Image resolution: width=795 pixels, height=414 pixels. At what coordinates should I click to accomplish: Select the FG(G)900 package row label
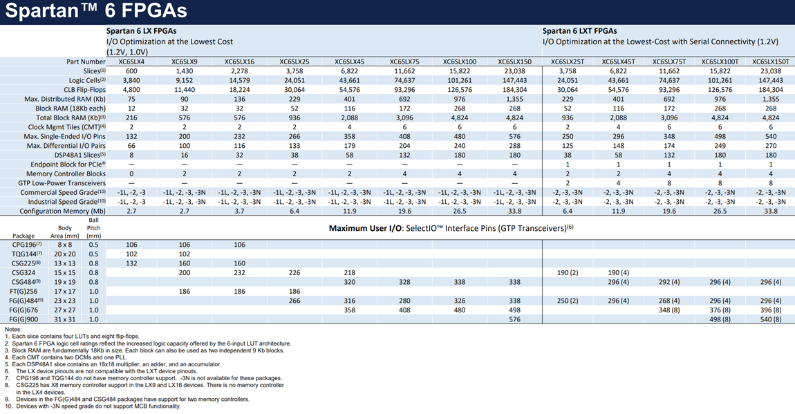point(24,320)
